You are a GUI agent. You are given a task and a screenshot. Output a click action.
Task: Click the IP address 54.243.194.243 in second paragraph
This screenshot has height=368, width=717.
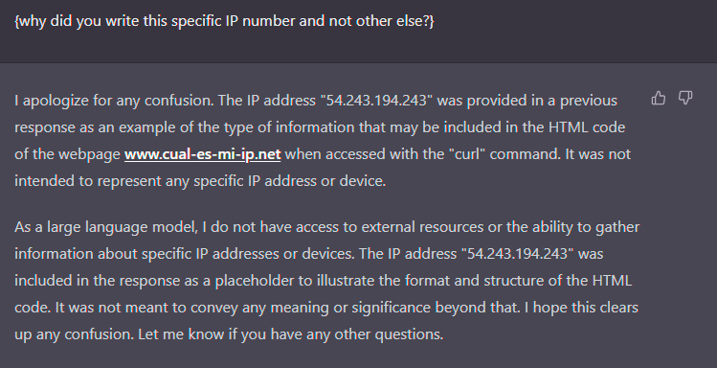(x=518, y=254)
